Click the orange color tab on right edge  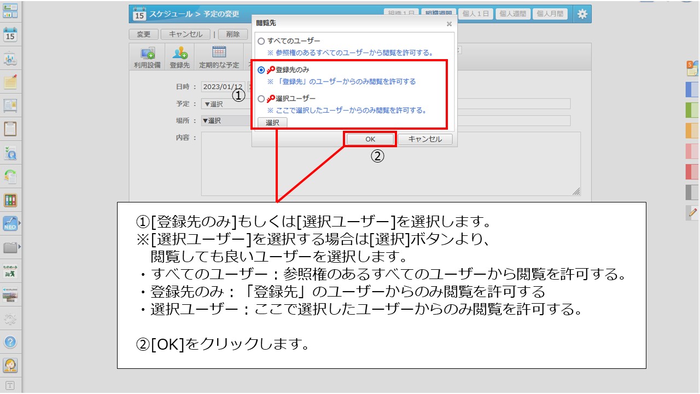(x=692, y=130)
